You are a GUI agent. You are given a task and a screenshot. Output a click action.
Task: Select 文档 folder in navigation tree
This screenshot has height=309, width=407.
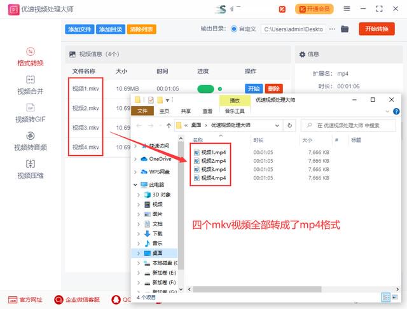point(153,224)
